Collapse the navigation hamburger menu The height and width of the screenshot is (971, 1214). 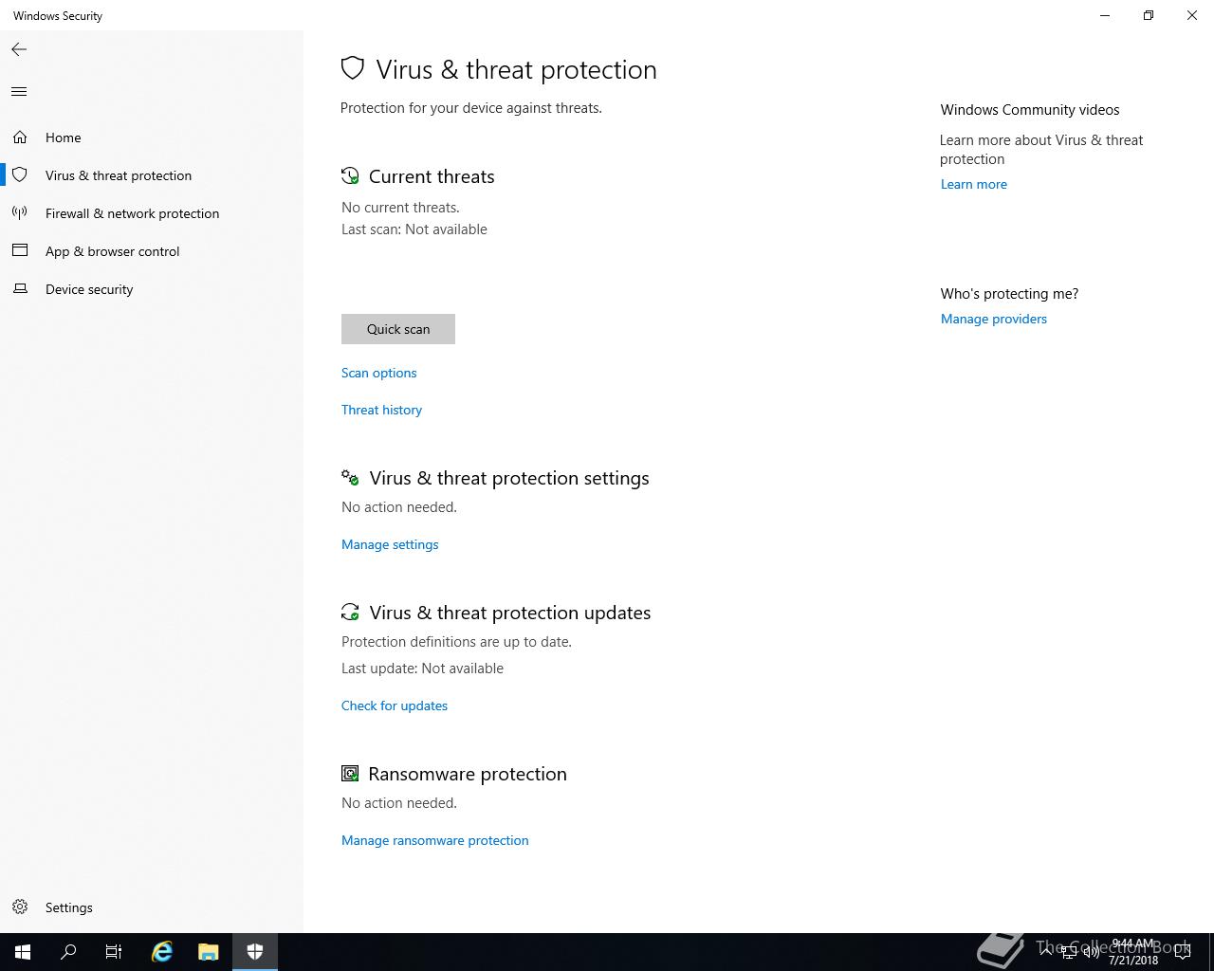click(x=19, y=92)
